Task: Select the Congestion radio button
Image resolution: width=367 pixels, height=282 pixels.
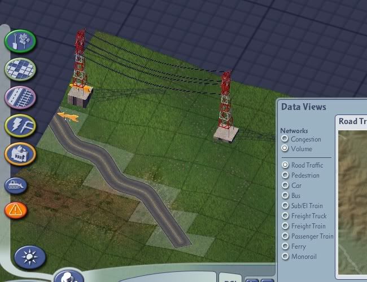Action: pos(285,139)
